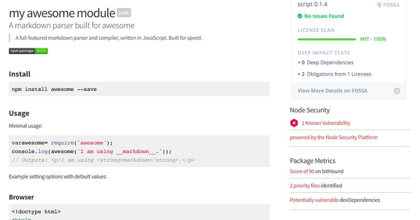Viewport: 420px width, 220px height.
Task: Click the '// Outputs:' comment code line
Action: coord(103,160)
